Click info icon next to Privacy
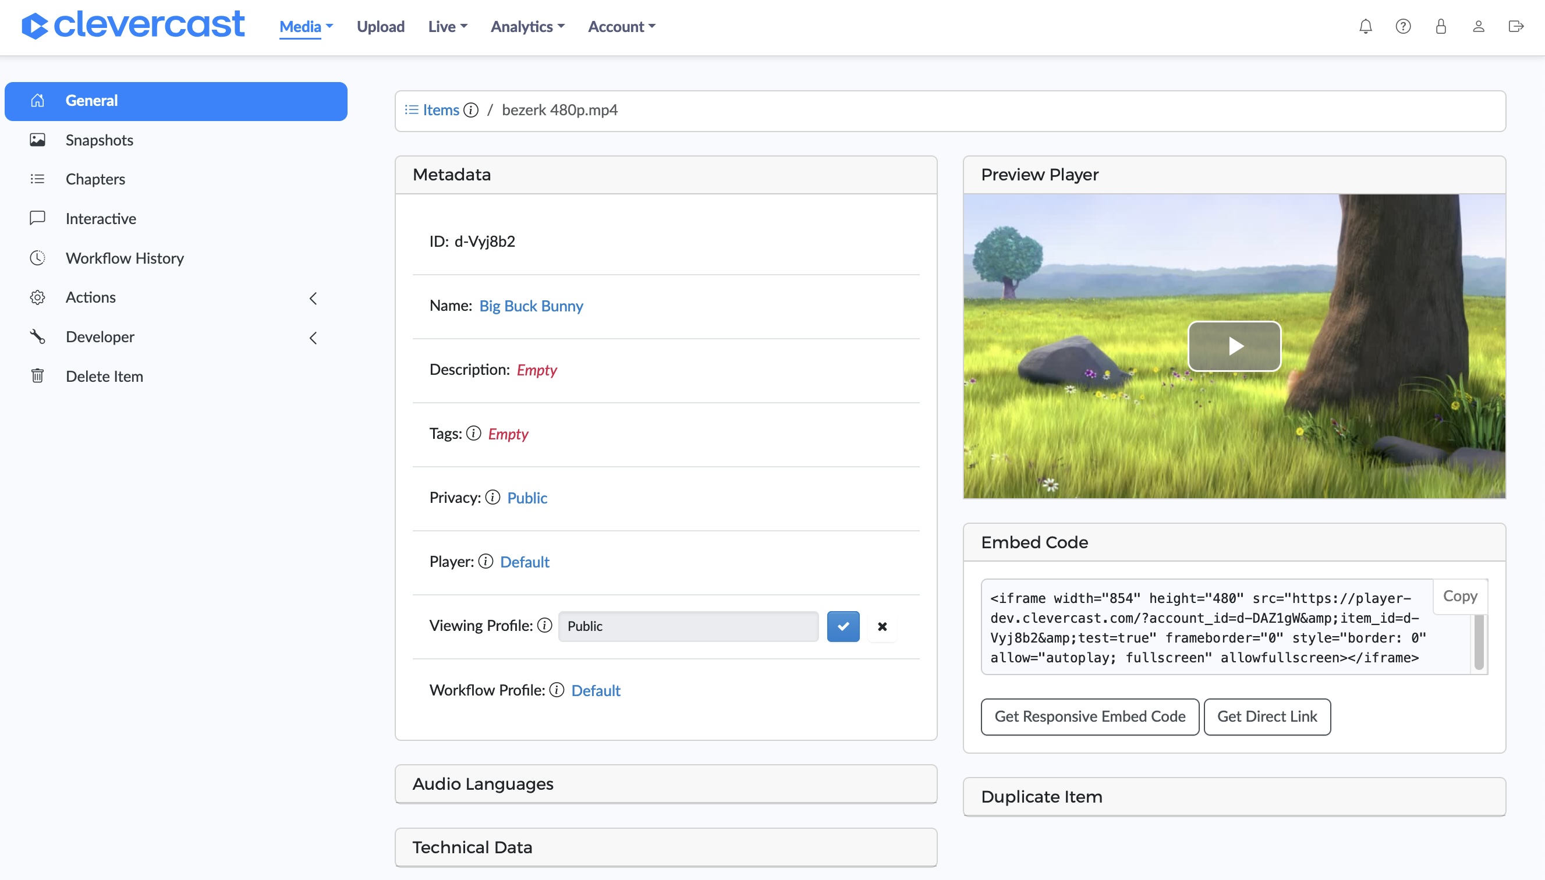 pyautogui.click(x=492, y=498)
